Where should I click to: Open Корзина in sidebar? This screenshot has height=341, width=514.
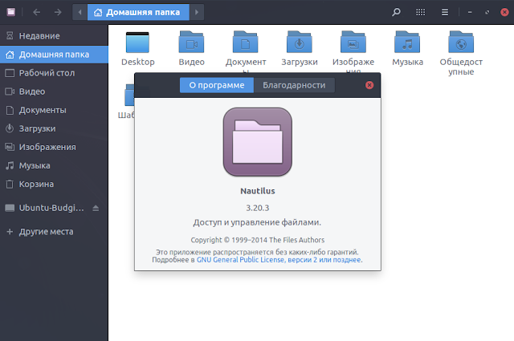click(x=54, y=184)
